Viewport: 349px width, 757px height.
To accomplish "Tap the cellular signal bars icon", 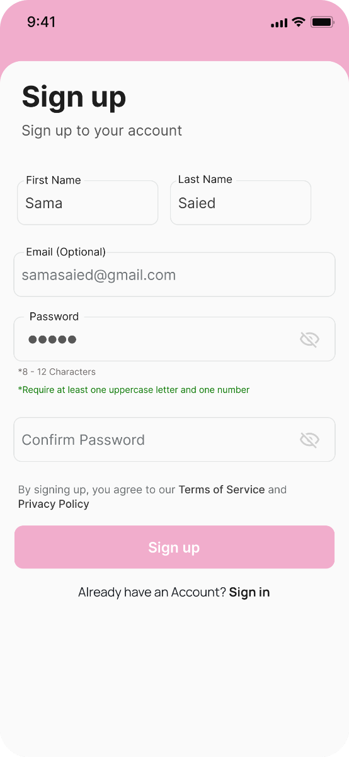I will tap(278, 23).
